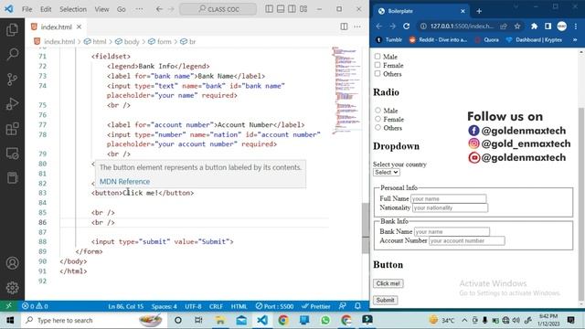Open Chrome three-dot menu
585x329 pixels.
[x=576, y=27]
